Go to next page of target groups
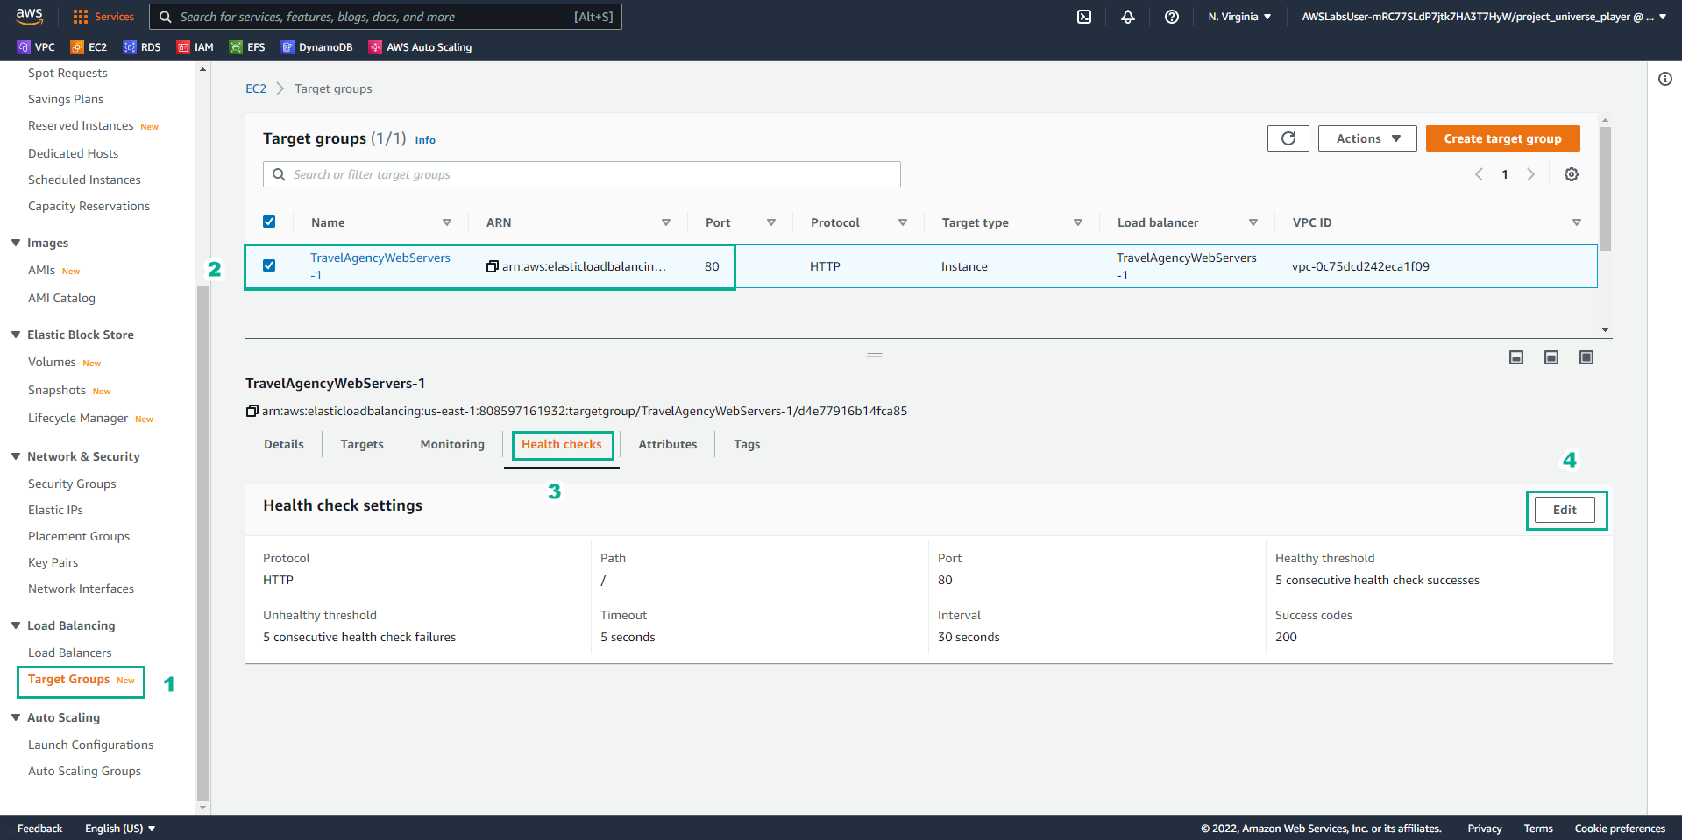This screenshot has height=840, width=1682. point(1531,174)
